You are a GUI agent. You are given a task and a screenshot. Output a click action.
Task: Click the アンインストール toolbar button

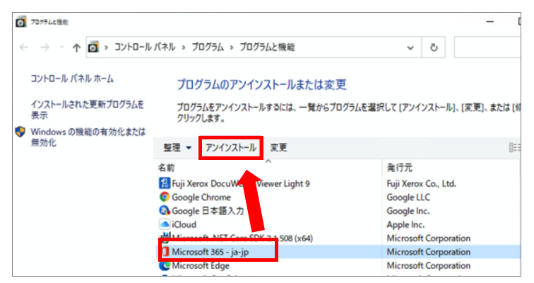[x=230, y=148]
